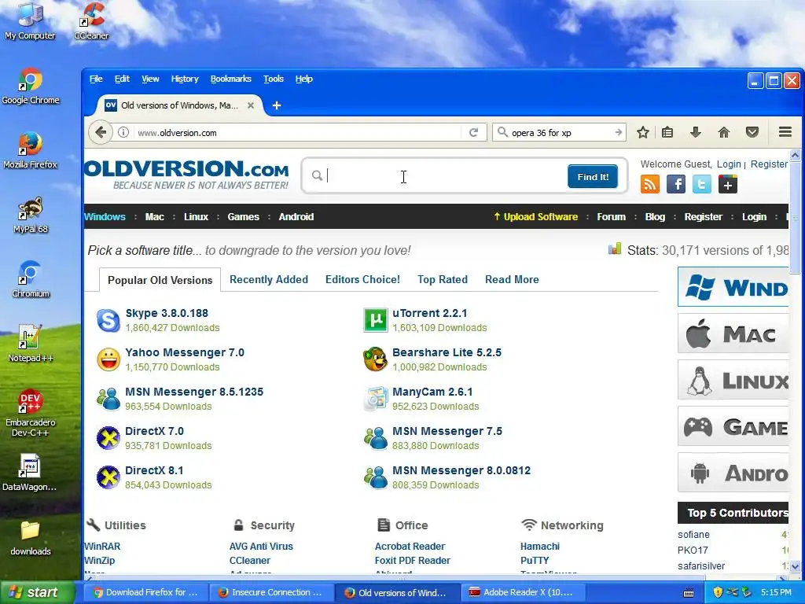The width and height of the screenshot is (805, 604).
Task: Click the Linux platform banner in sidebar
Action: [x=733, y=380]
